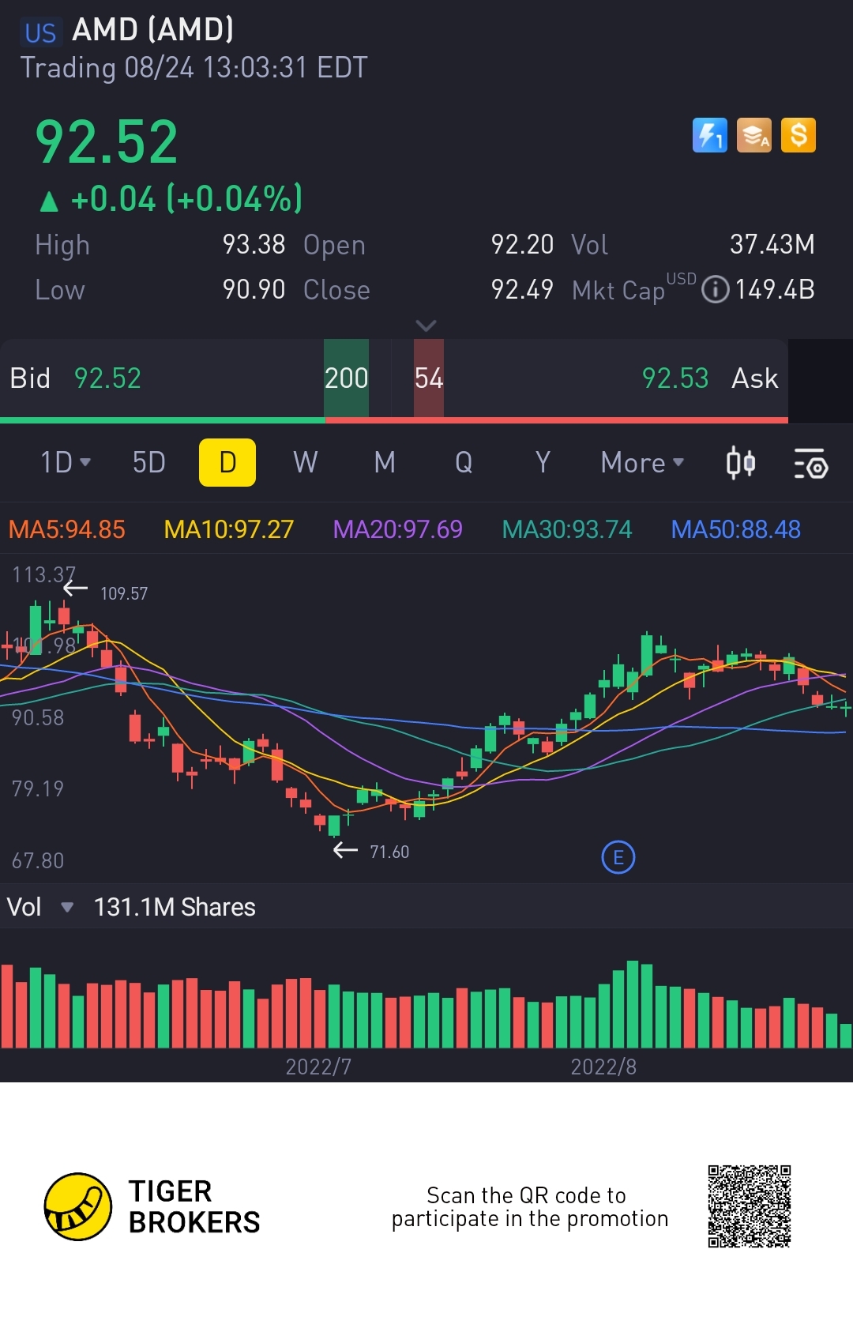
Task: Tap the MA5:94.85 indicator label
Action: point(66,529)
